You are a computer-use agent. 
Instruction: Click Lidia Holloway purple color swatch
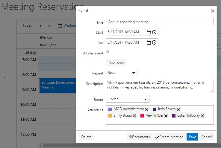[x=174, y=116]
